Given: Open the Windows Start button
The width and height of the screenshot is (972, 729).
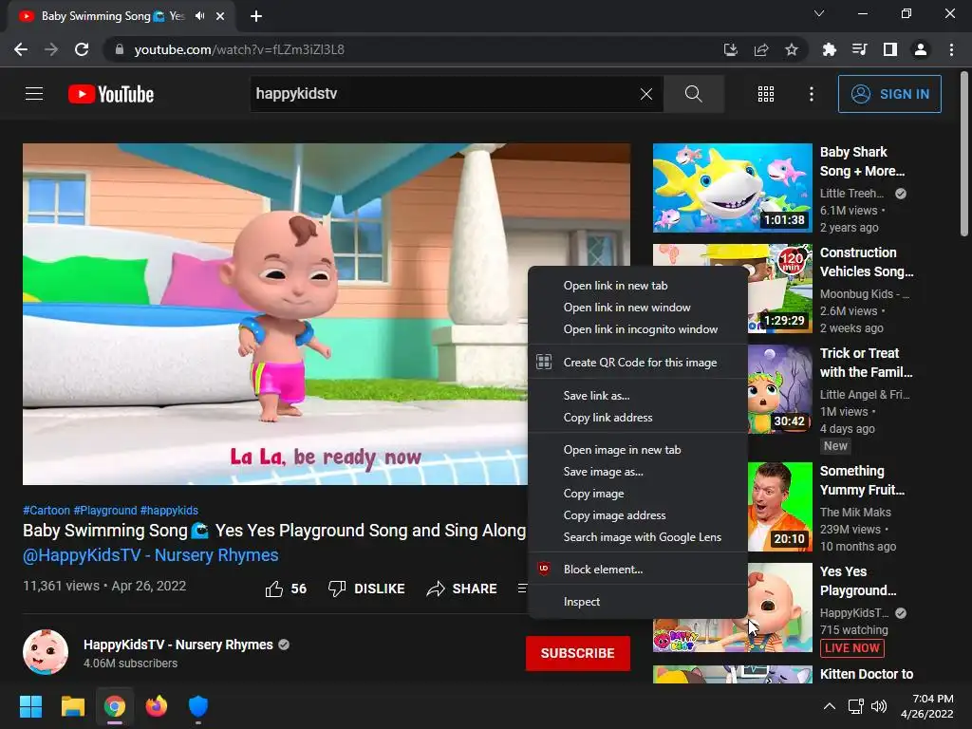Looking at the screenshot, I should (x=30, y=706).
